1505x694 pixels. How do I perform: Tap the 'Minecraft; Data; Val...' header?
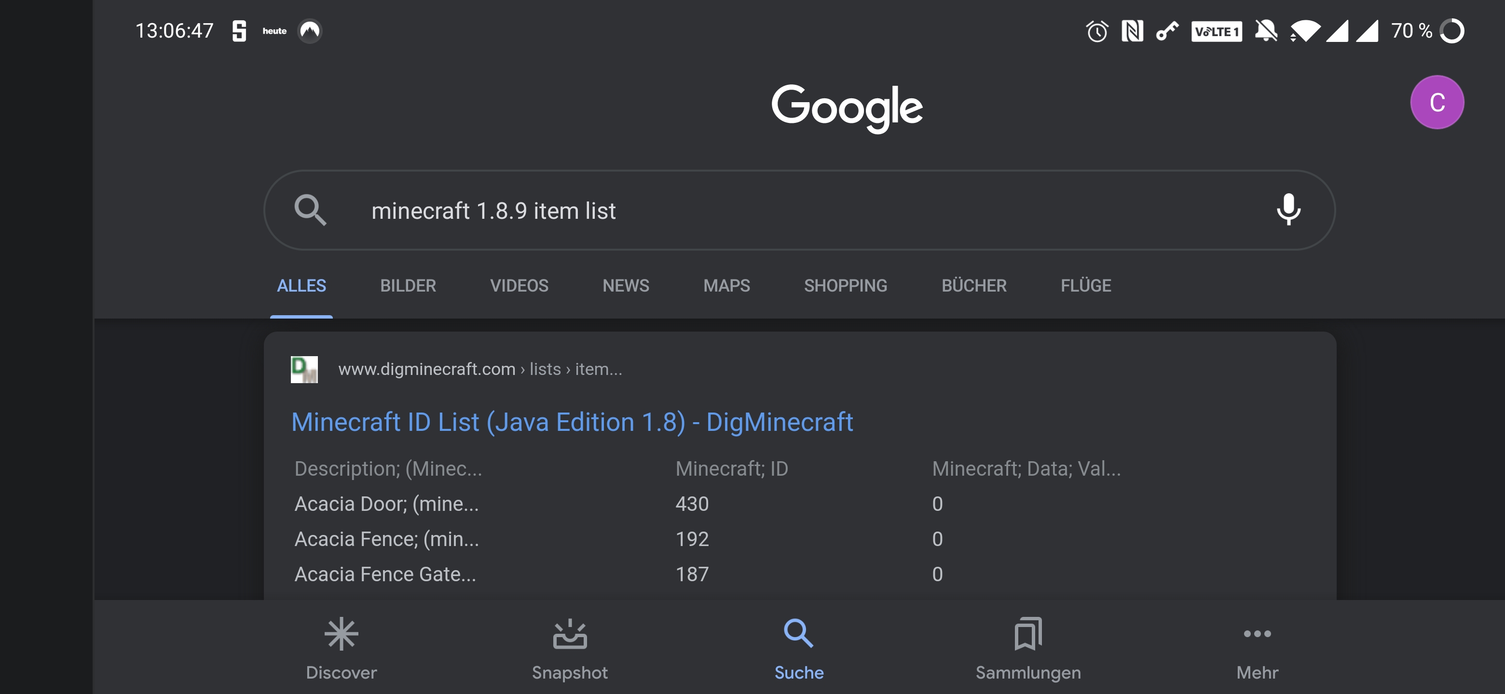pyautogui.click(x=1026, y=469)
